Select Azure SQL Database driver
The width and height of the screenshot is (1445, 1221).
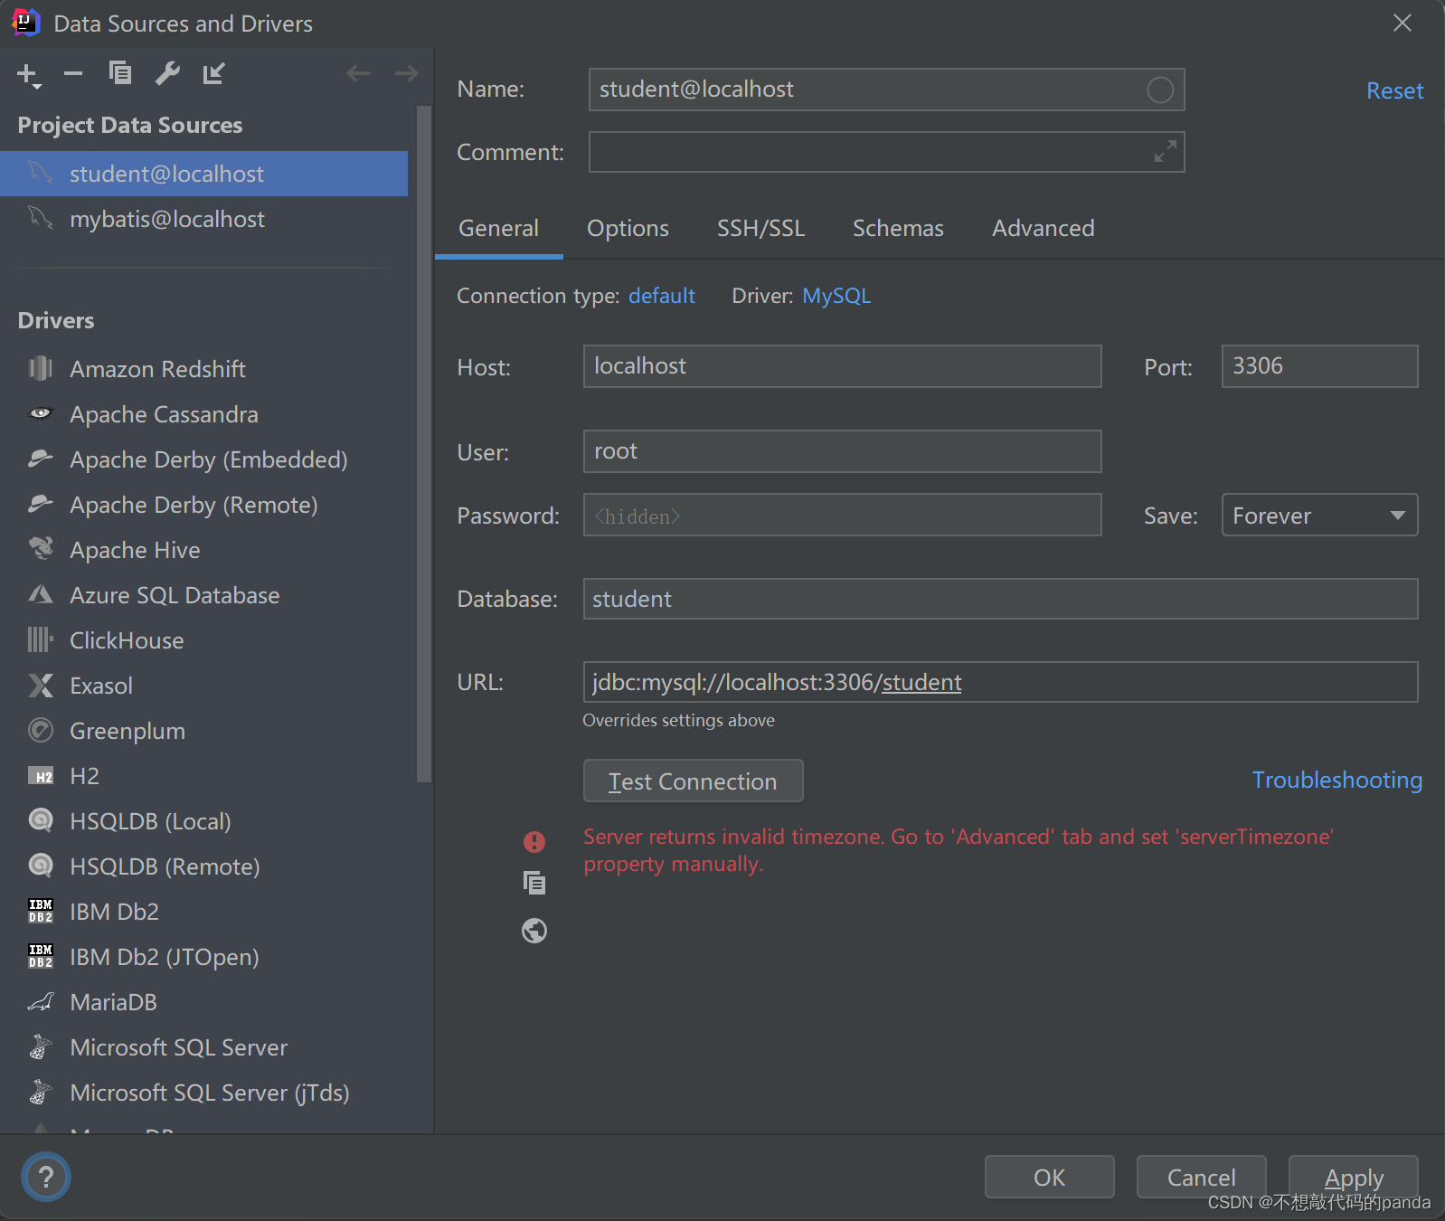(x=203, y=595)
